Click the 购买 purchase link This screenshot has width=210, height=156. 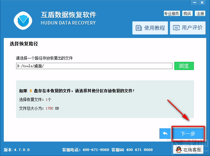tap(187, 13)
